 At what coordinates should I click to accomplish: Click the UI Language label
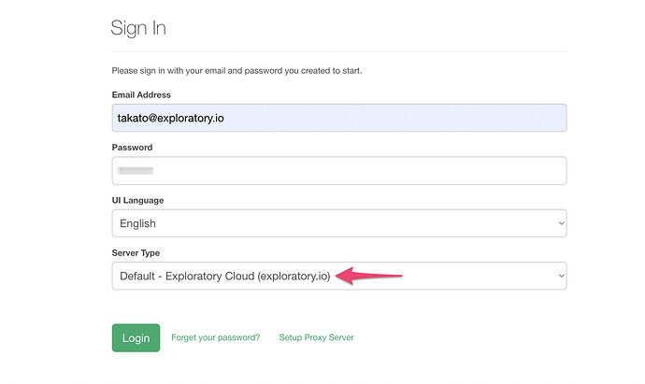click(x=137, y=200)
